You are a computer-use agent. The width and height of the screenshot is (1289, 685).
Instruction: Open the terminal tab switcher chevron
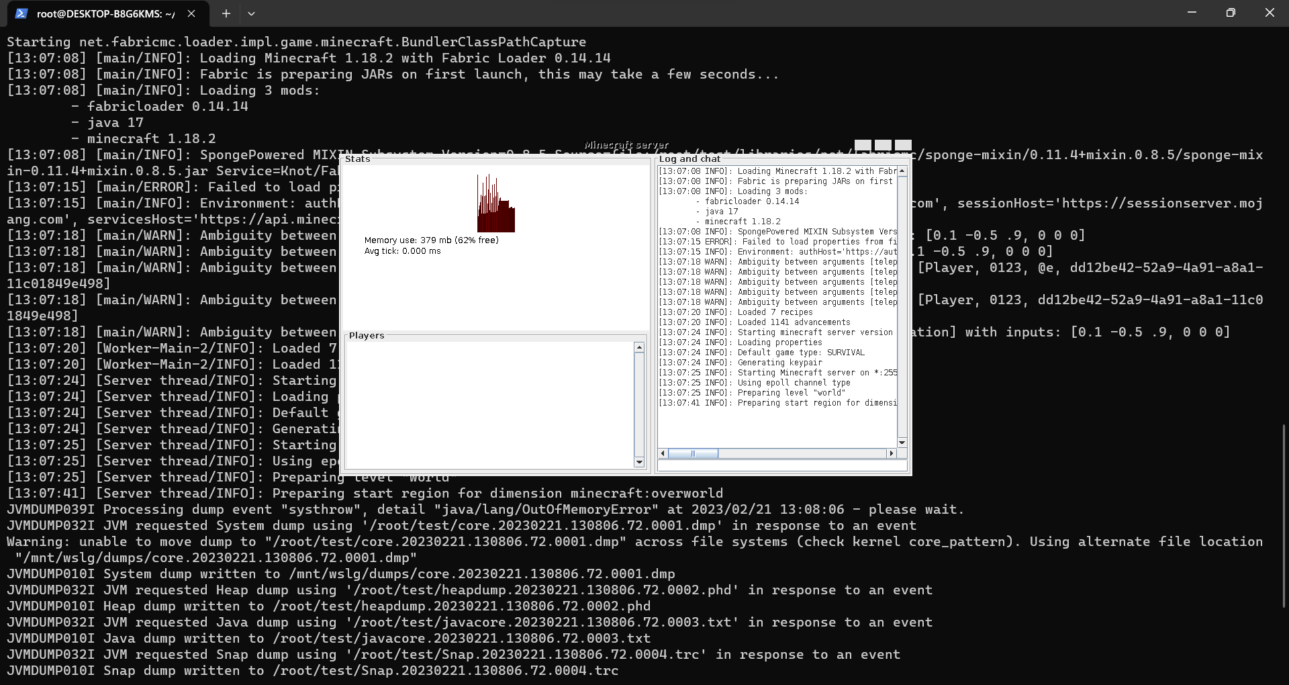coord(252,13)
